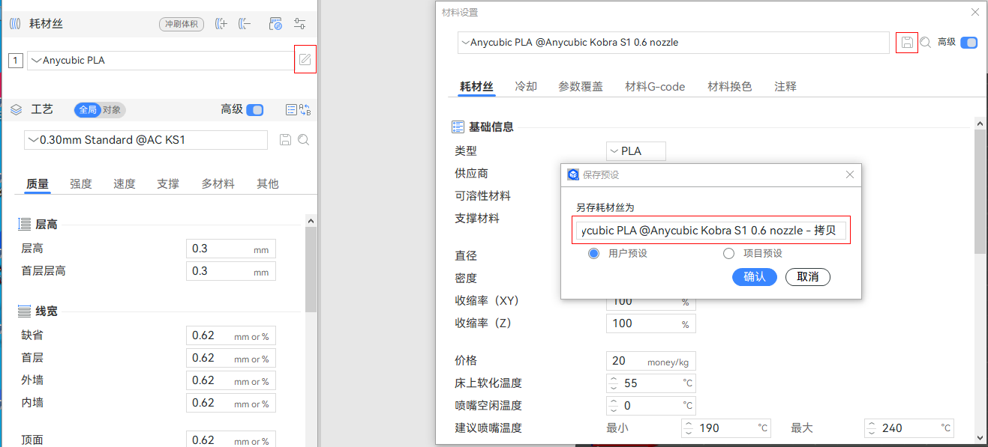Open the 支撑 tab
Screen dimensions: 988x447
(x=168, y=184)
